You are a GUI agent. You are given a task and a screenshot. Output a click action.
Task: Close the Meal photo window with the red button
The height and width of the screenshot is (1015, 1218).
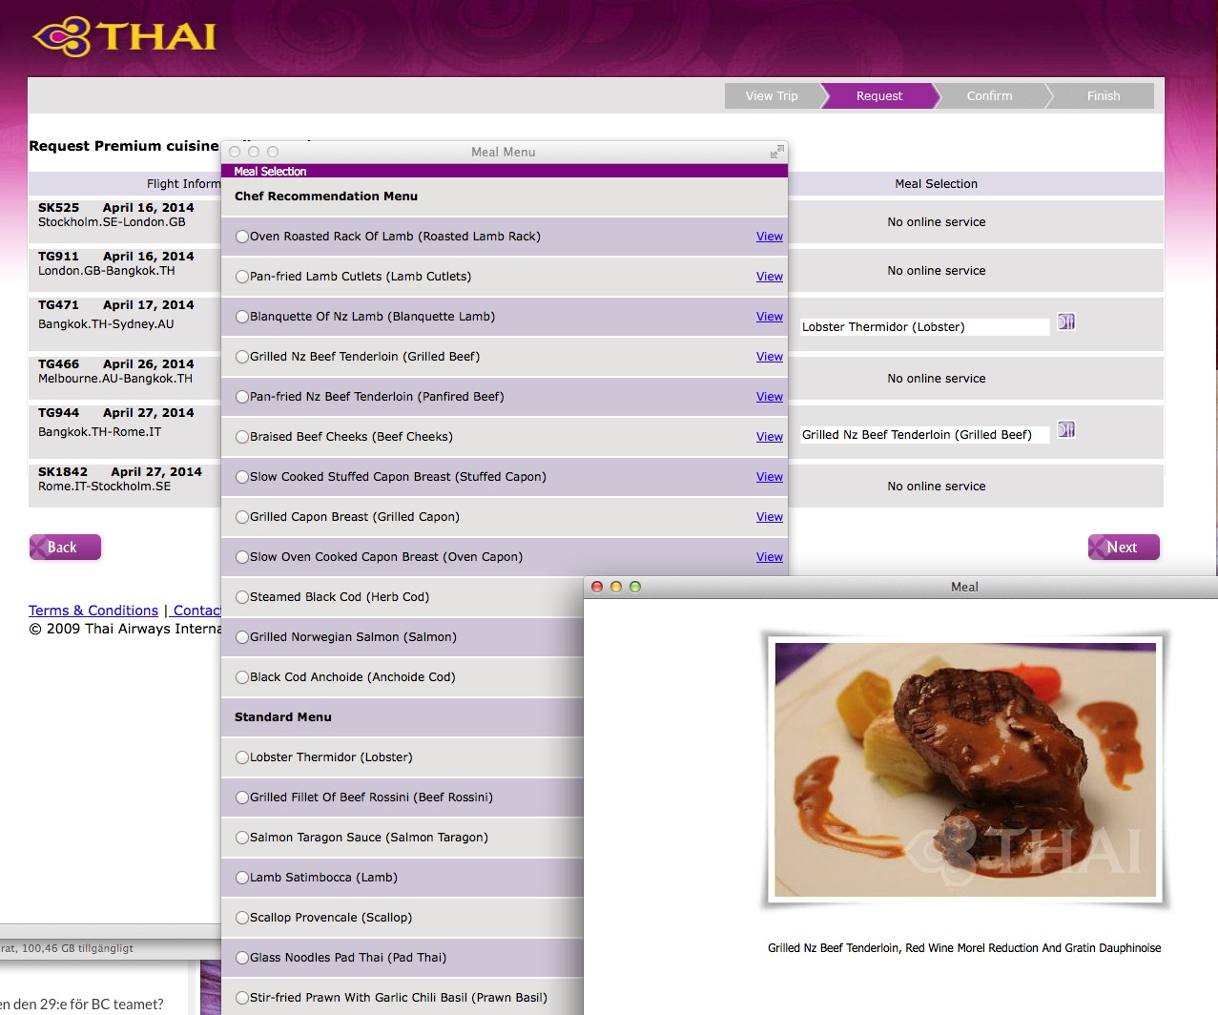597,587
